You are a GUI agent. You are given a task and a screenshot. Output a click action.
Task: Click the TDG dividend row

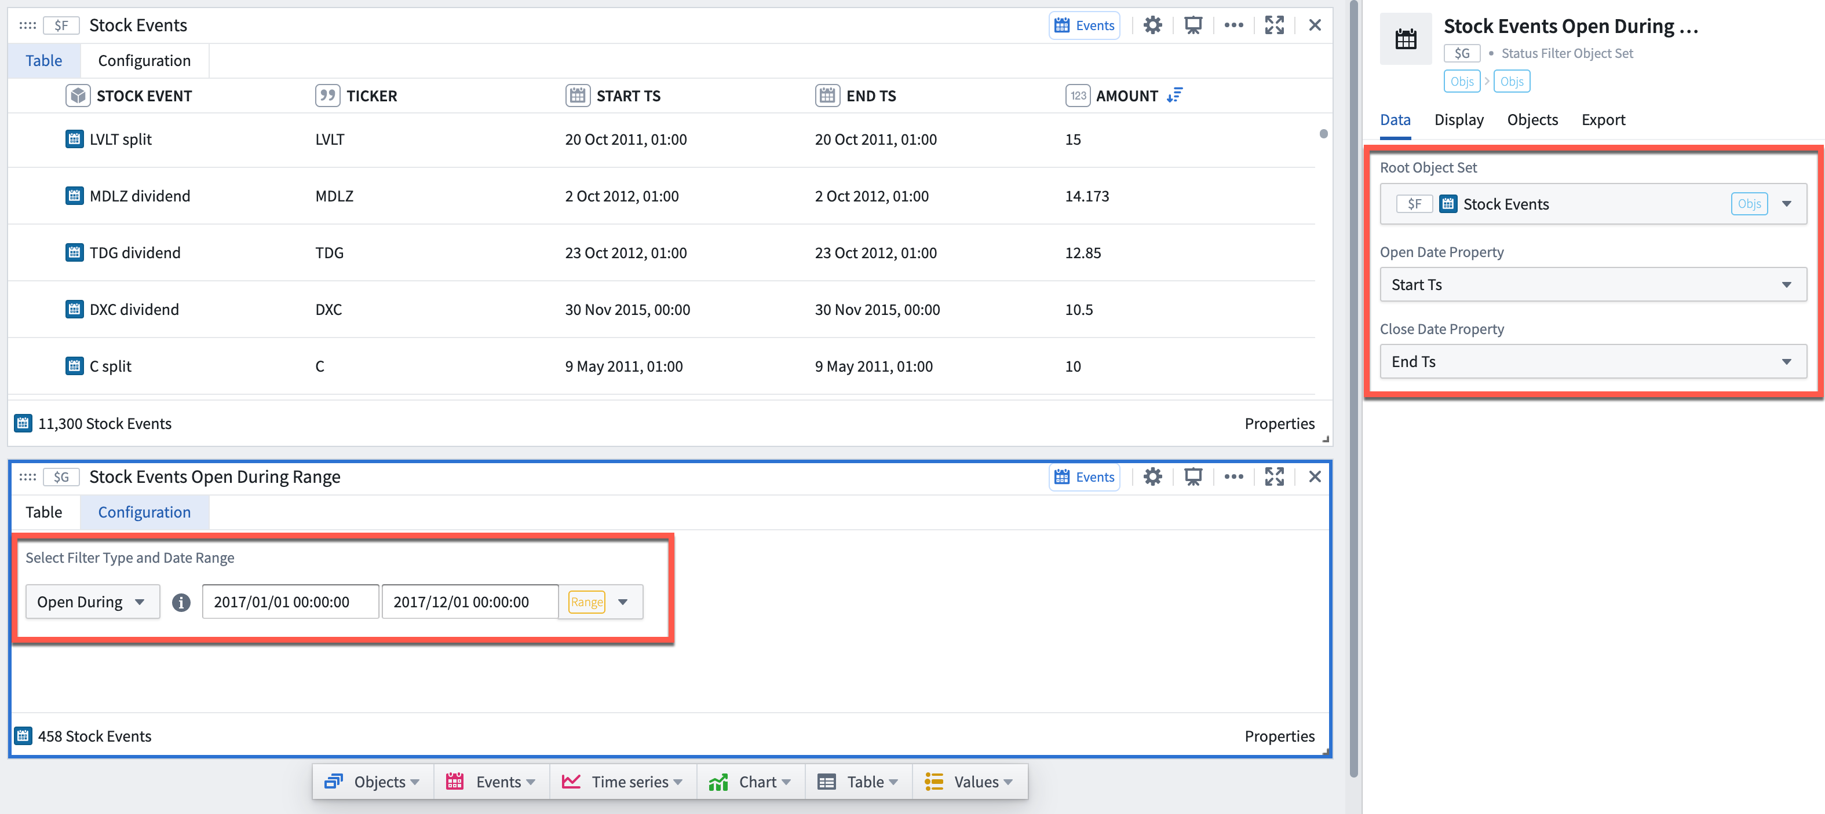coord(661,252)
